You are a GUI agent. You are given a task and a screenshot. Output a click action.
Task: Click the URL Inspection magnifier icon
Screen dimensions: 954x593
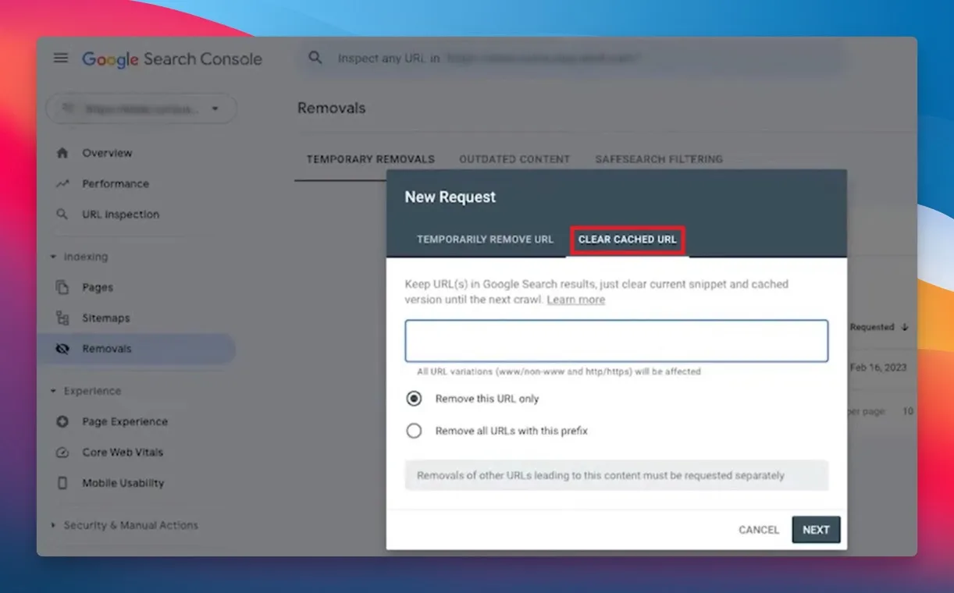[62, 215]
